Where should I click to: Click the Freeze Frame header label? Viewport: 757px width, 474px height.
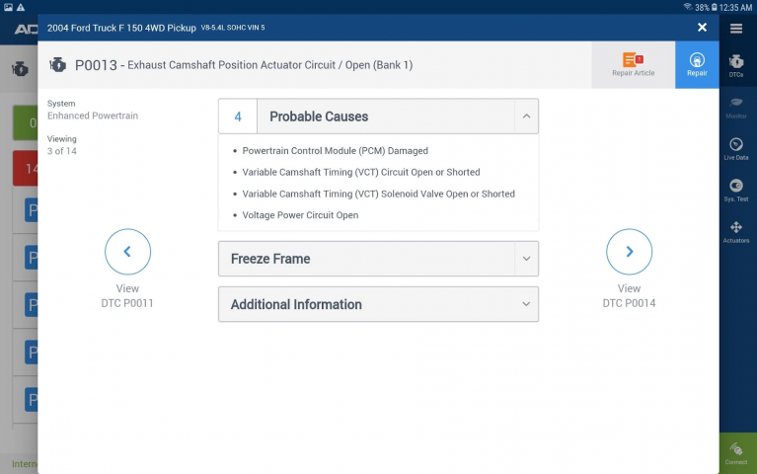tap(270, 259)
